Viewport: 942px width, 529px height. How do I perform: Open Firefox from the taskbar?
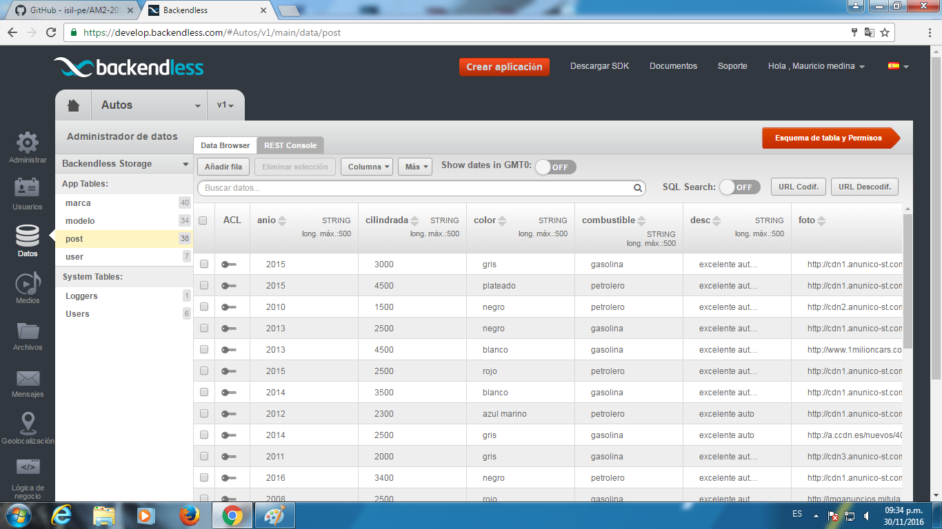(x=189, y=515)
